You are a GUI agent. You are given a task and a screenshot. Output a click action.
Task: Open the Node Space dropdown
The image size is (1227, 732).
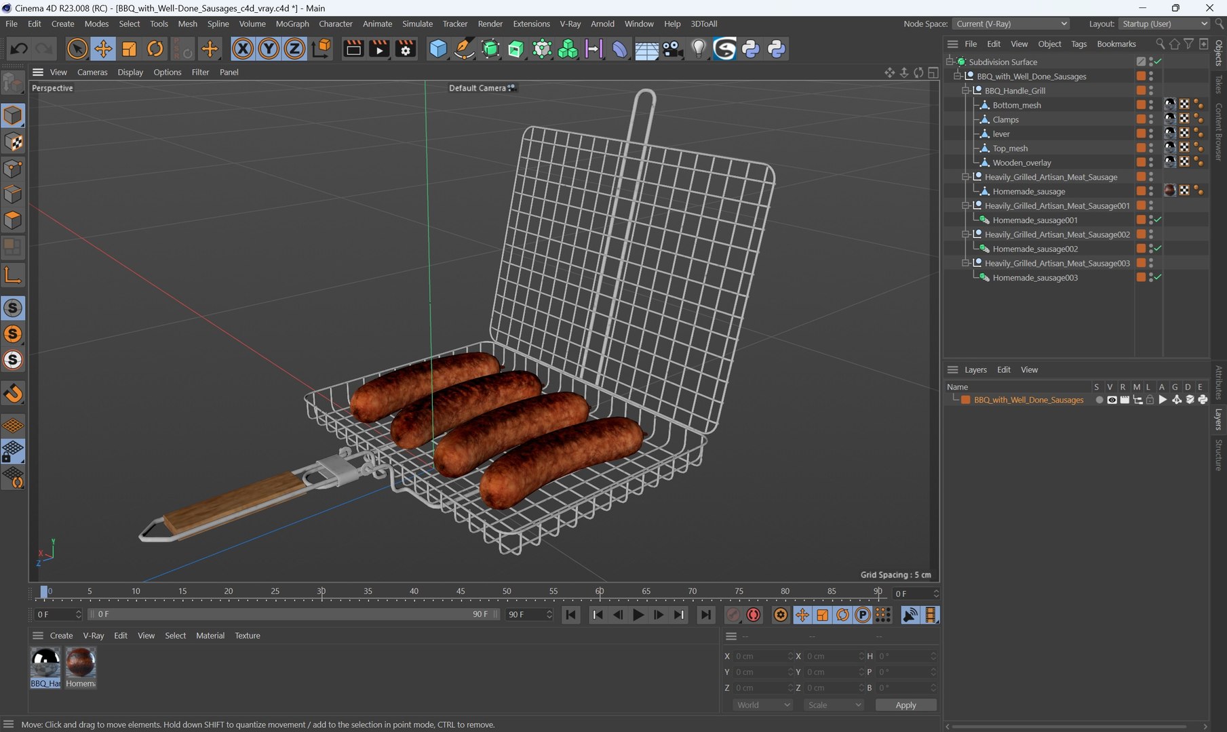1011,24
